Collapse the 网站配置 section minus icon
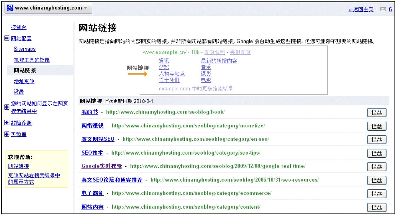This screenshot has height=215, width=396. [x=7, y=38]
